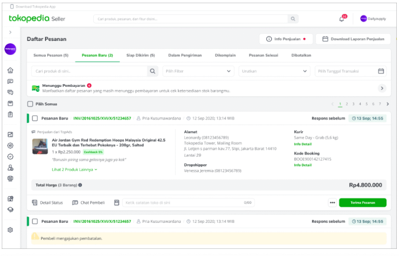Expand Lihat 2 Produk Lainnya
399x256 pixels.
(x=75, y=170)
